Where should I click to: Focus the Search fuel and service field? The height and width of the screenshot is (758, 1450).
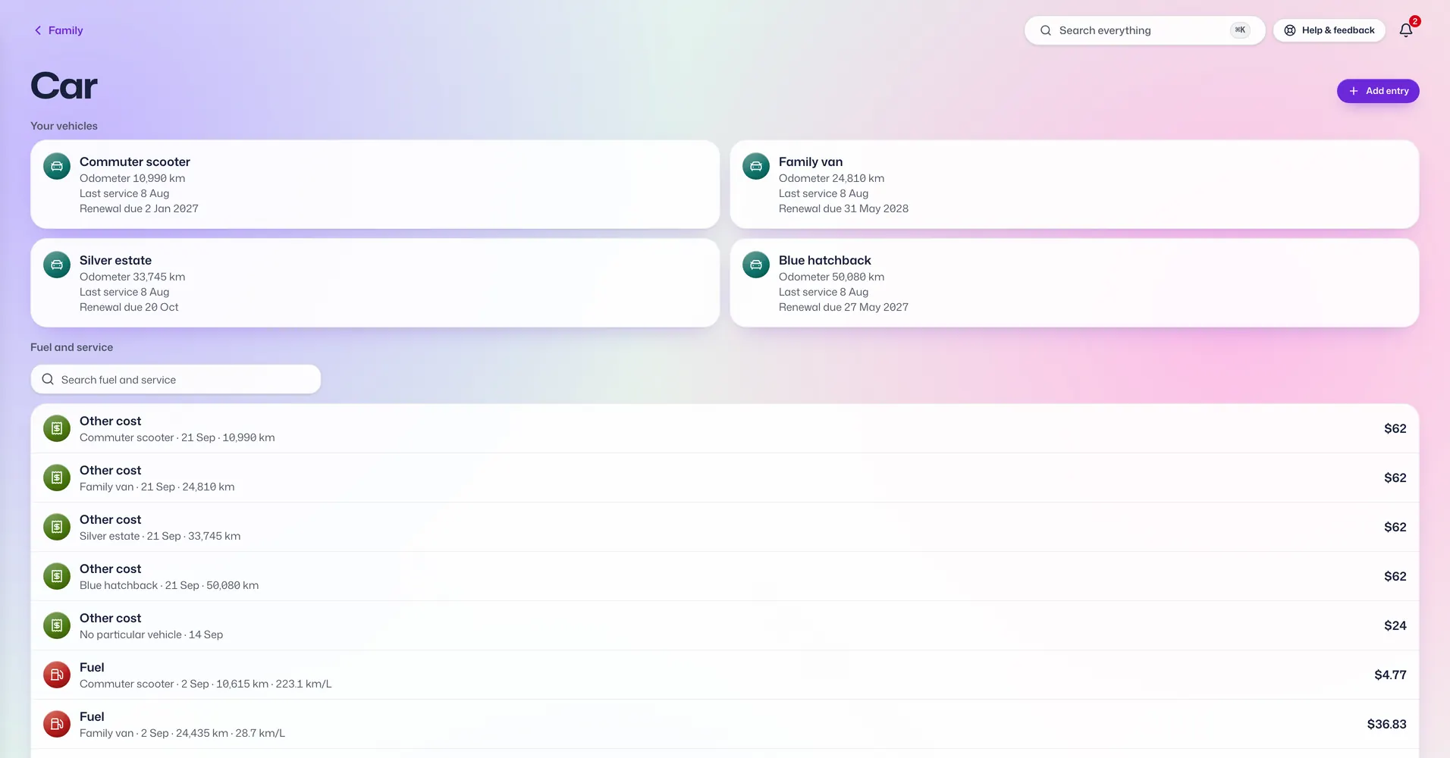[176, 379]
